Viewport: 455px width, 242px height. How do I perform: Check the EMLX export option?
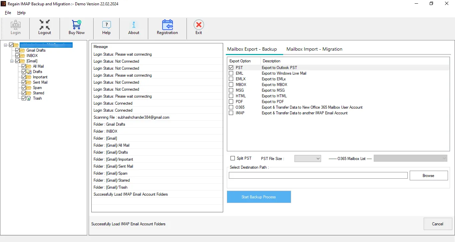coord(231,79)
